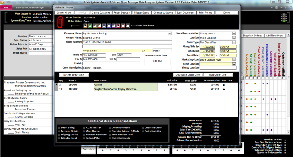
Task: Click the Delete Order Line button
Action: pyautogui.click(x=74, y=75)
